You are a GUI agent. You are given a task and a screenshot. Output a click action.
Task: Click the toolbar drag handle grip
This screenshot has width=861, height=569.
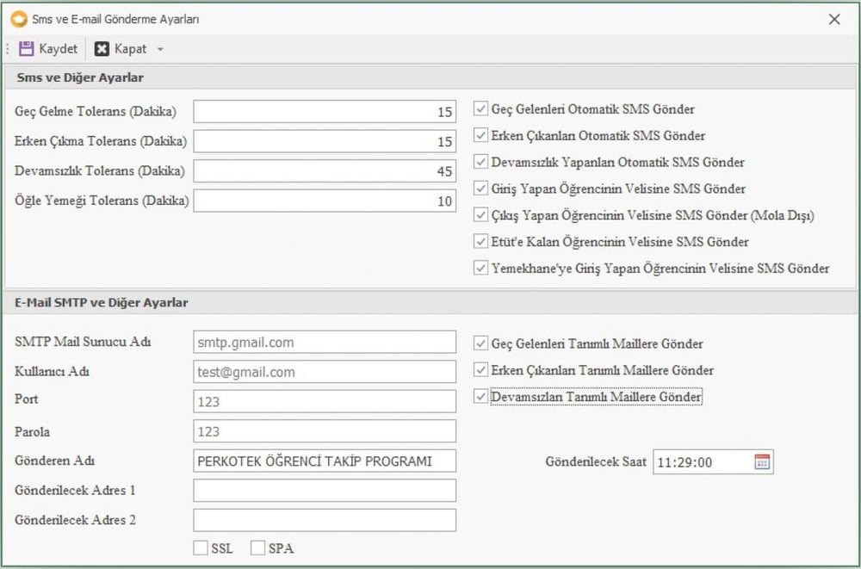tap(8, 49)
